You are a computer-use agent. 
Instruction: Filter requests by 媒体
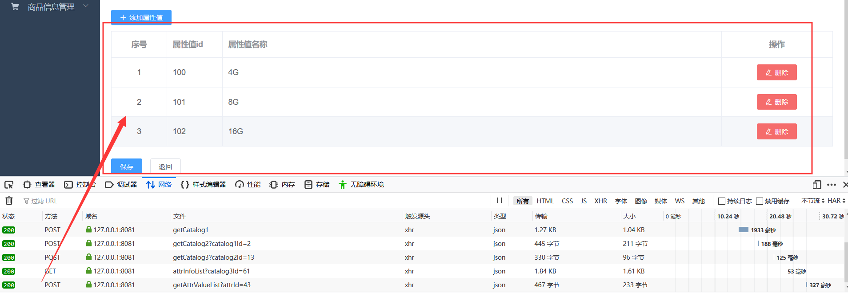pyautogui.click(x=661, y=201)
